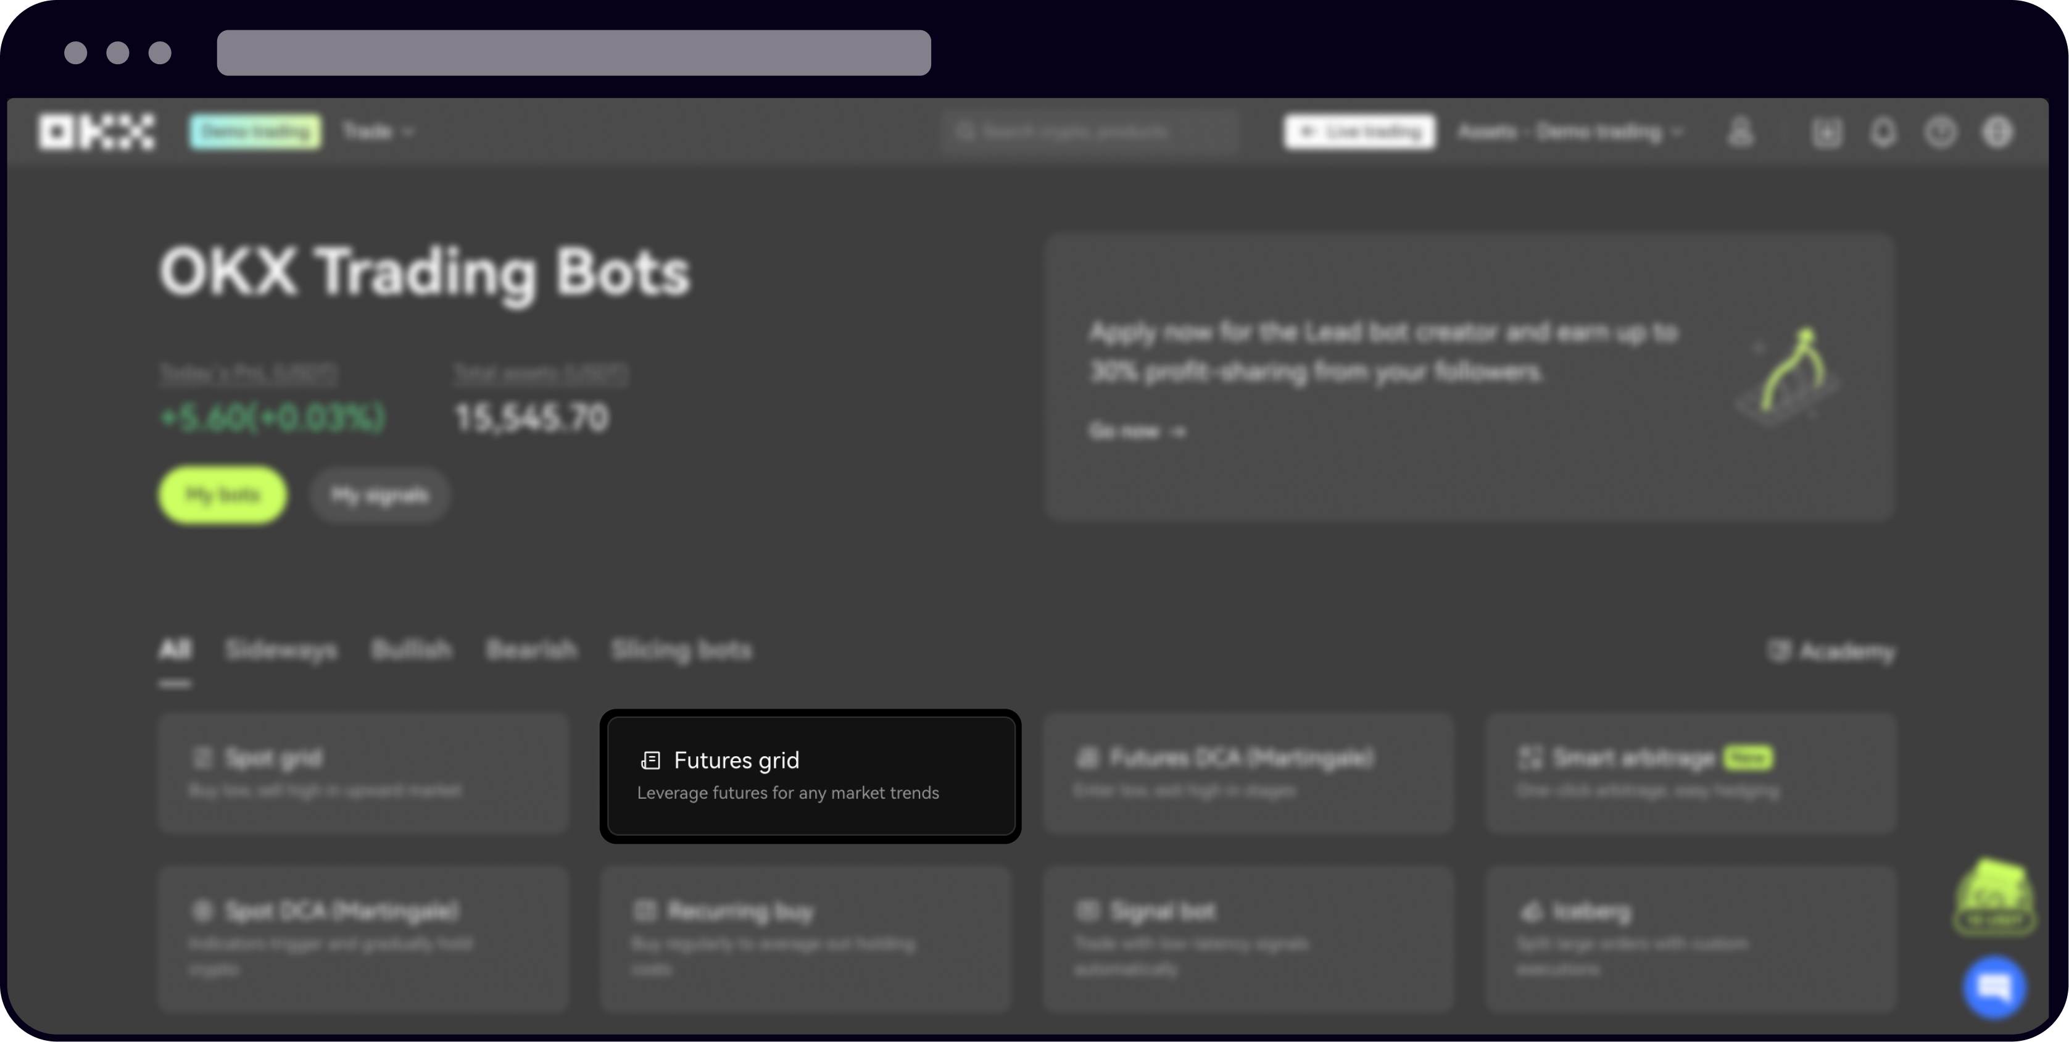Screen dimensions: 2069x1042
Task: Click the download app icon
Action: click(x=1826, y=131)
